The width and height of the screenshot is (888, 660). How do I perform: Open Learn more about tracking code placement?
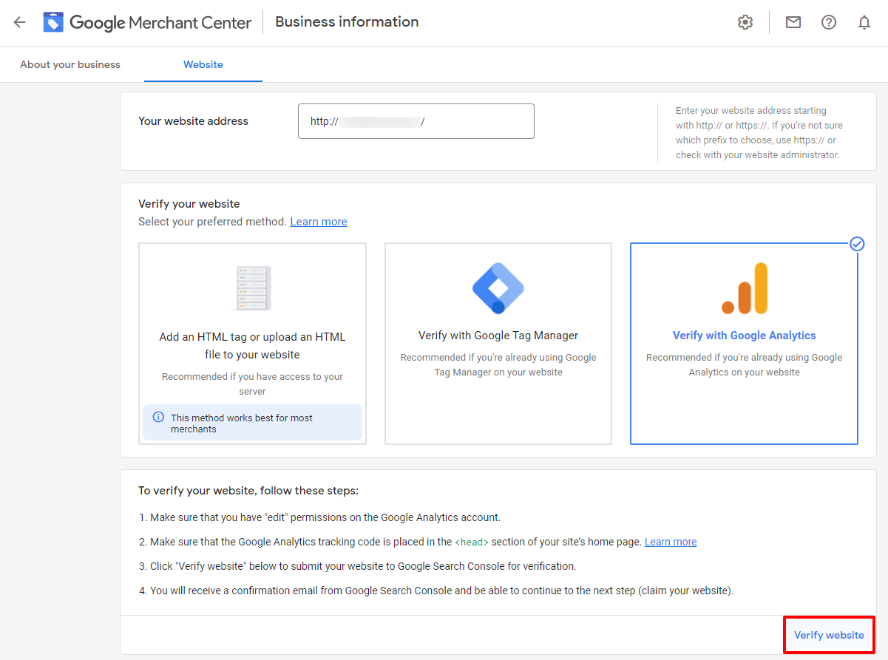pos(670,541)
